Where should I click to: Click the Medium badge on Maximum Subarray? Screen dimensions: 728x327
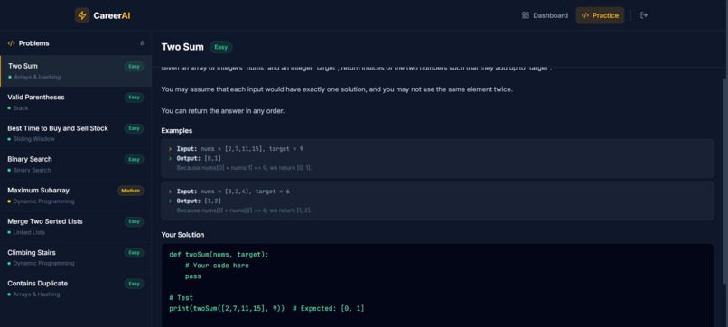pos(130,191)
